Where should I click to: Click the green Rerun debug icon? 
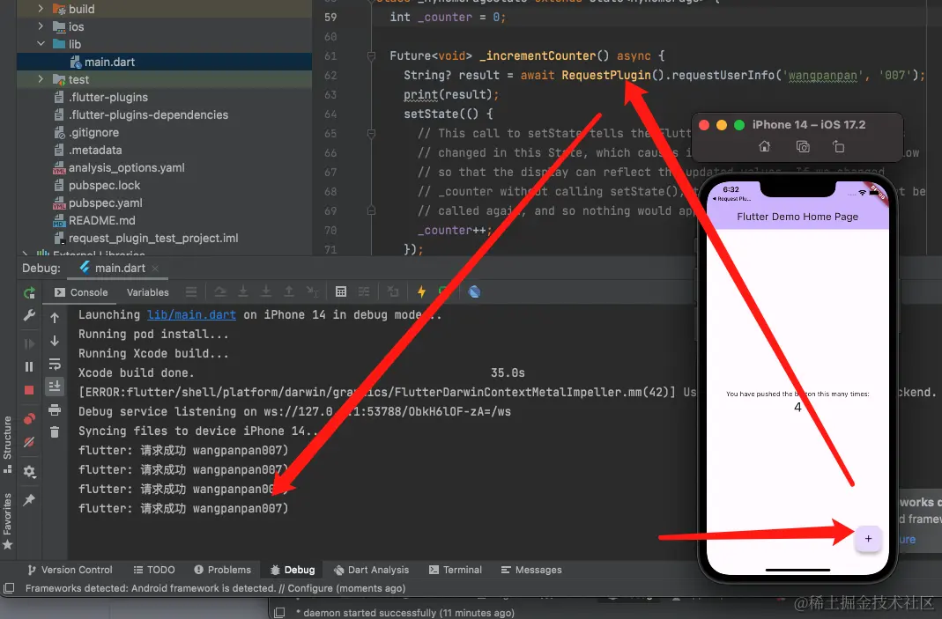click(x=29, y=292)
